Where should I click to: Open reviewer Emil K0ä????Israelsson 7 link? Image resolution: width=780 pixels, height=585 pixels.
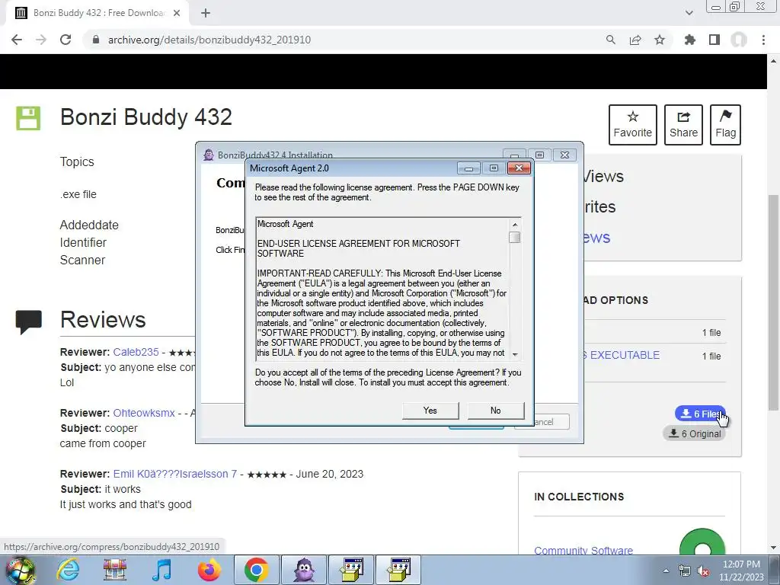[175, 474]
